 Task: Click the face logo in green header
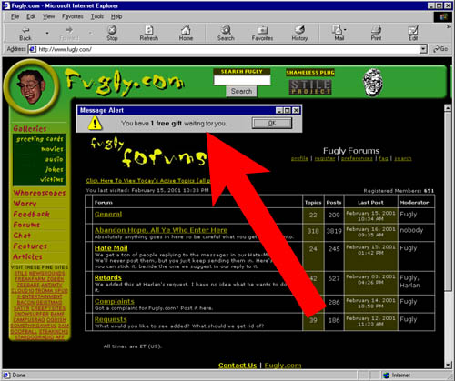click(x=373, y=83)
